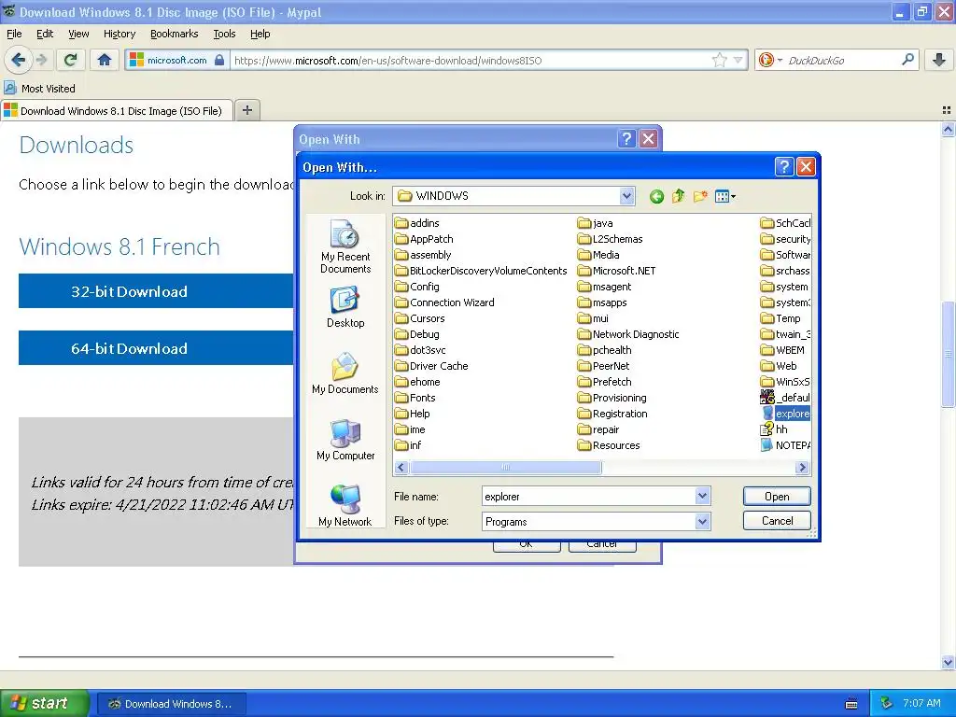This screenshot has width=956, height=717.
Task: Open the File menu
Action: (x=14, y=34)
